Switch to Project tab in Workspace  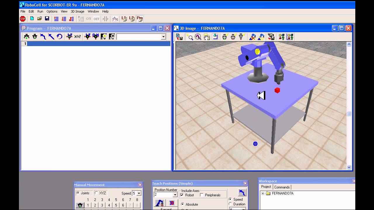tap(266, 187)
